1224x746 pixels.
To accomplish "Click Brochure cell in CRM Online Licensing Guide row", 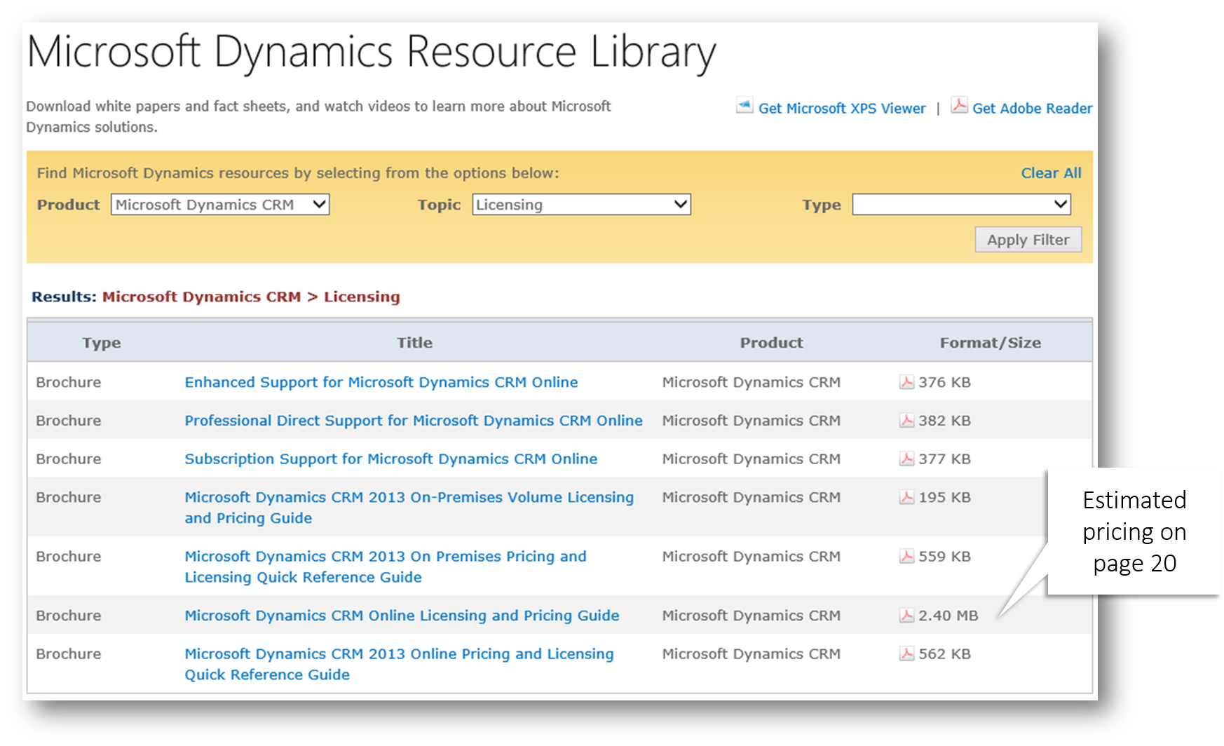I will click(x=69, y=616).
